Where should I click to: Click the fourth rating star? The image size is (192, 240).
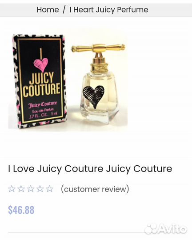coord(40,188)
